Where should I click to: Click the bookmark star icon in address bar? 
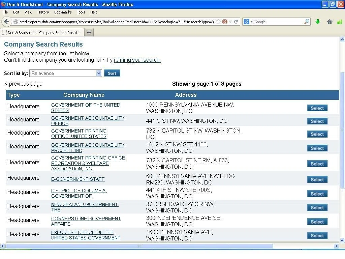218,22
